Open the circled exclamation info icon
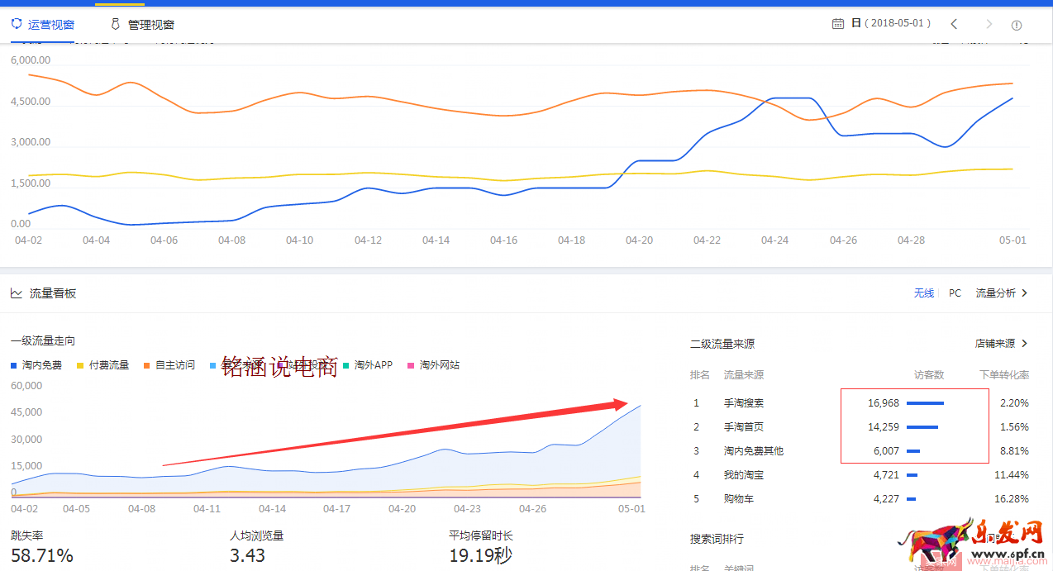The height and width of the screenshot is (571, 1053). coord(1016,25)
